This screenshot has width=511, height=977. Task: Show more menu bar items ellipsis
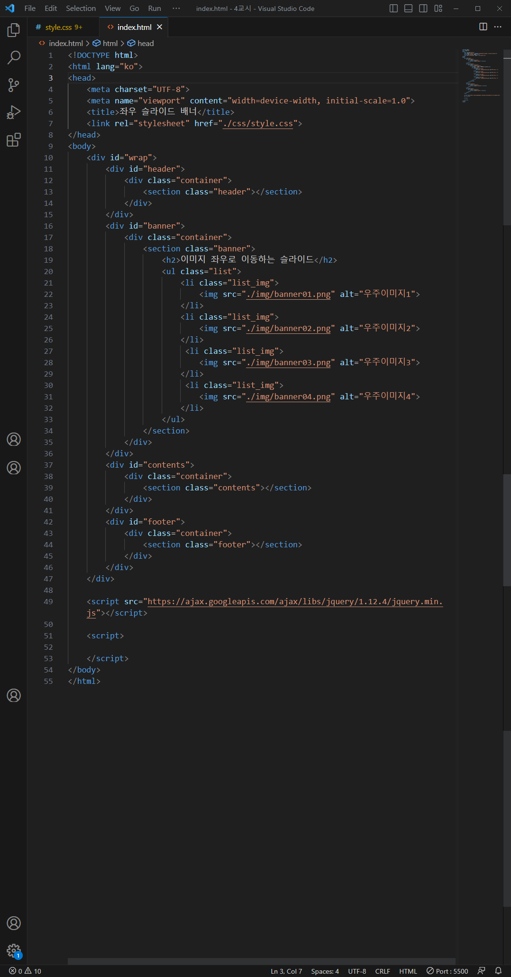(x=176, y=9)
